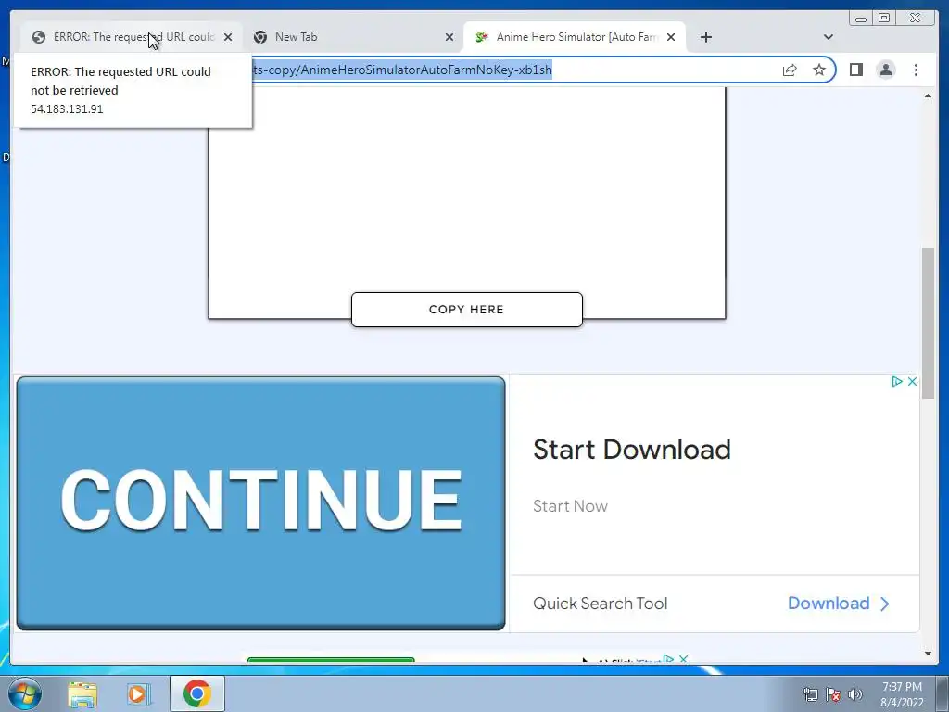Close the ERROR requested URL tab
Screen dimensions: 949x712
tap(228, 37)
